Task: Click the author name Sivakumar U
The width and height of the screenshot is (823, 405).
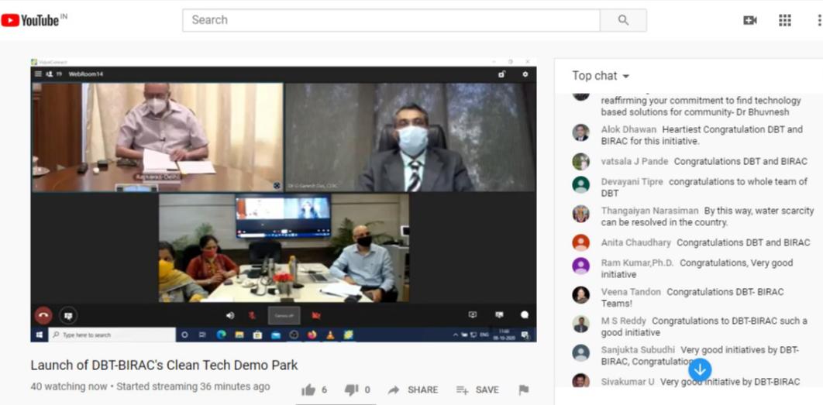Action: tap(628, 382)
